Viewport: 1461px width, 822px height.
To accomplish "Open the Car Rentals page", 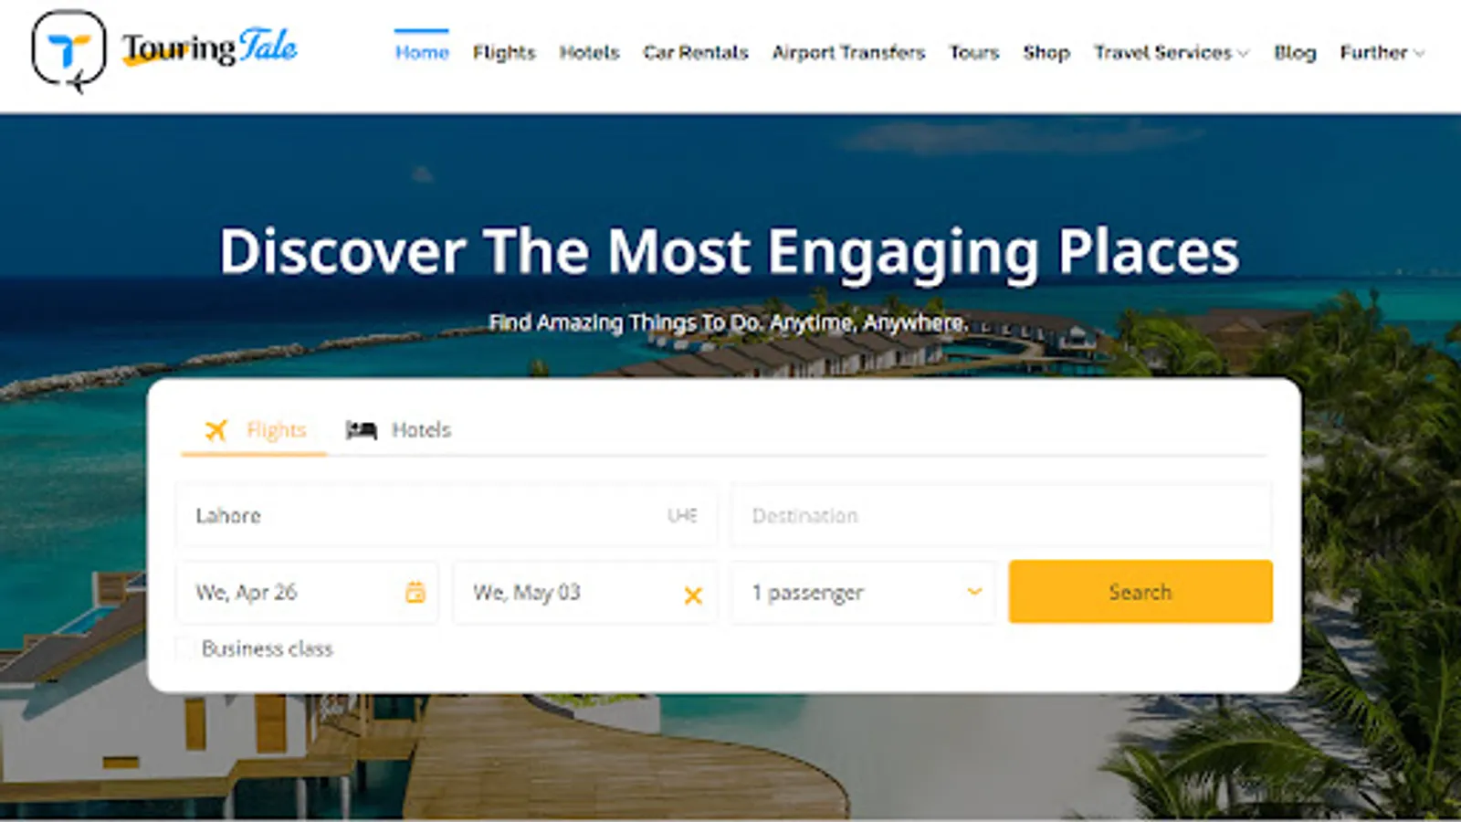I will [x=696, y=53].
